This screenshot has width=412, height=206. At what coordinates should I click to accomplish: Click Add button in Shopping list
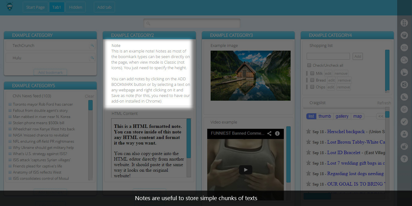(358, 57)
